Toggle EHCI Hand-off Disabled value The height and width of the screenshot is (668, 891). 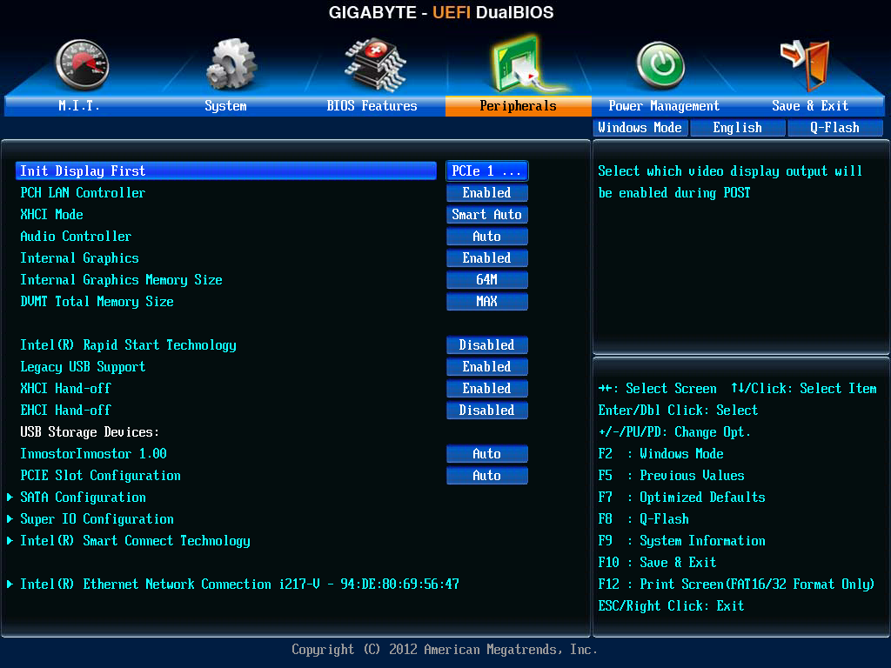click(x=487, y=411)
